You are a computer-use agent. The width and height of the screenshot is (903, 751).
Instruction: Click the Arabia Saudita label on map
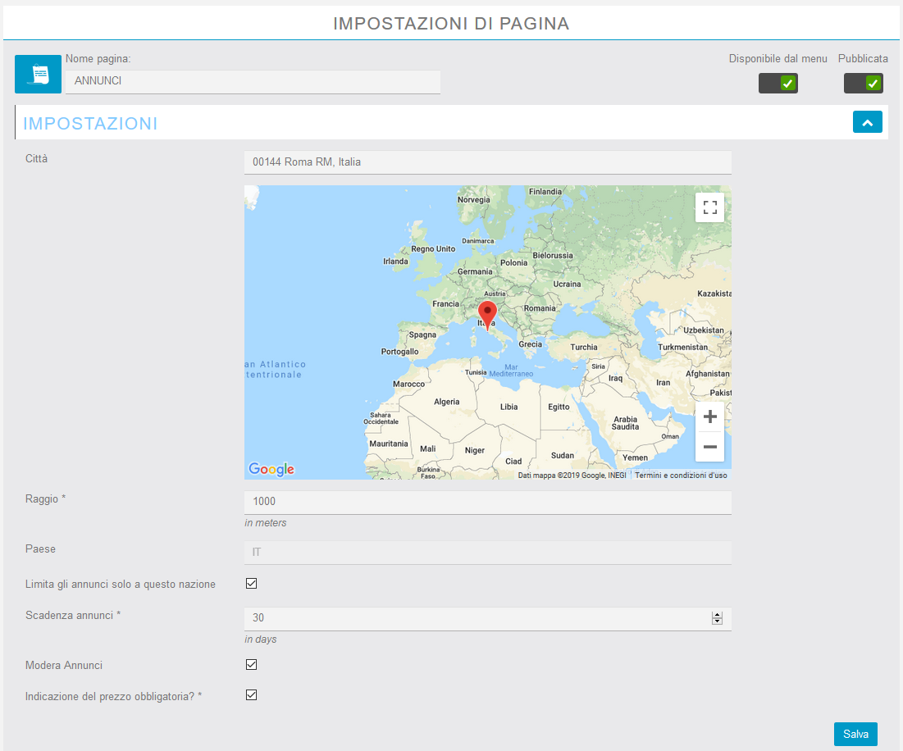pyautogui.click(x=626, y=423)
